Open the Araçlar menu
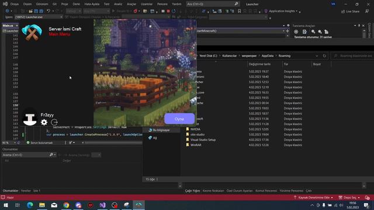Viewport: 374px width, 210px height. tap(131, 4)
